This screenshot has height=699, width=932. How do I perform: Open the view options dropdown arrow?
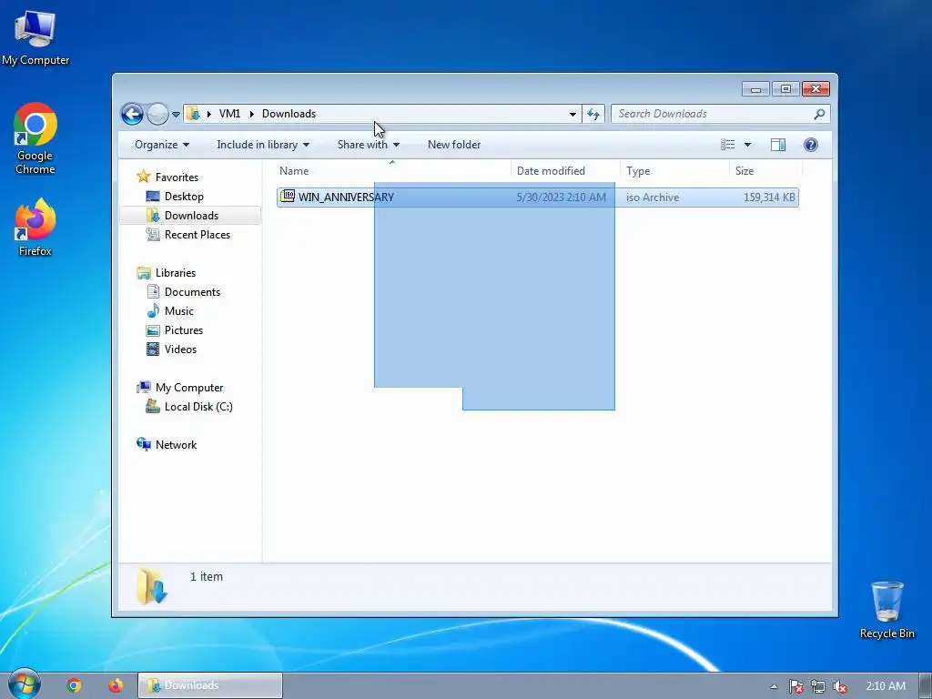[x=747, y=145]
